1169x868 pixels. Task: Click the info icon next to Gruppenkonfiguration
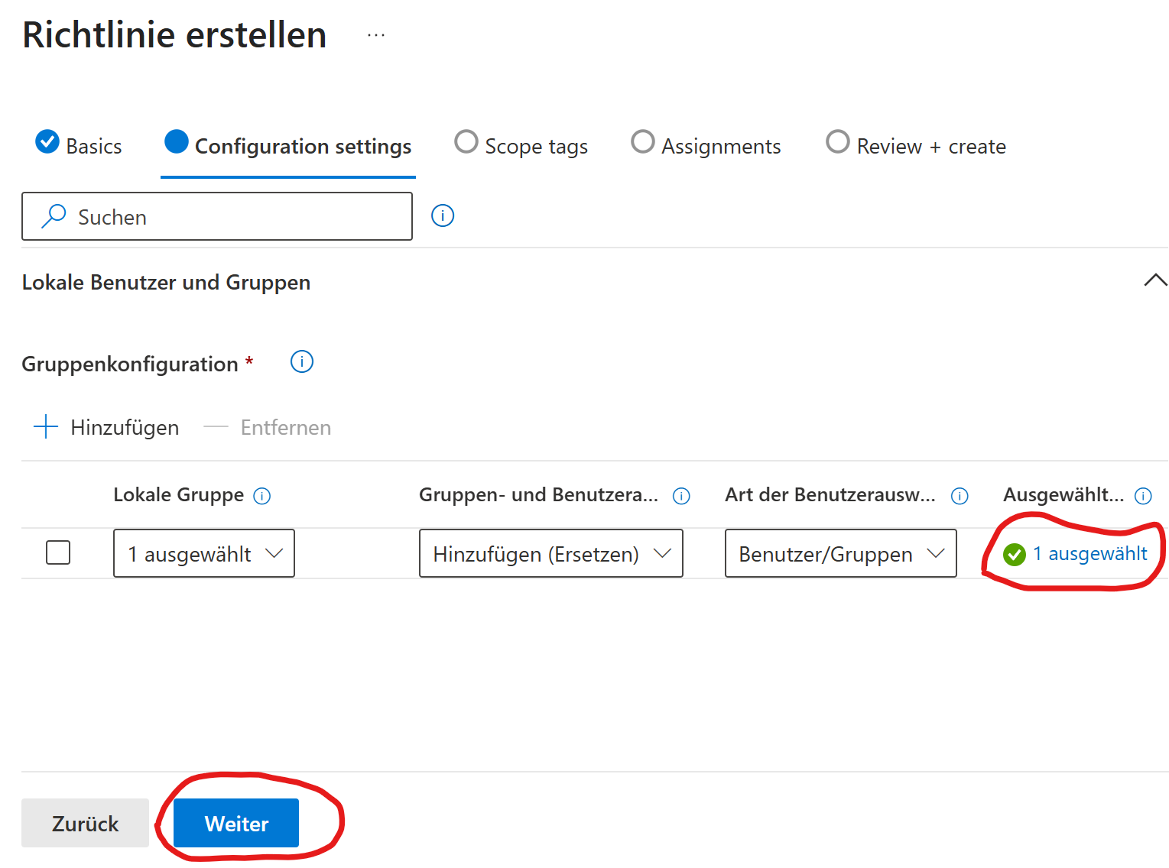302,361
